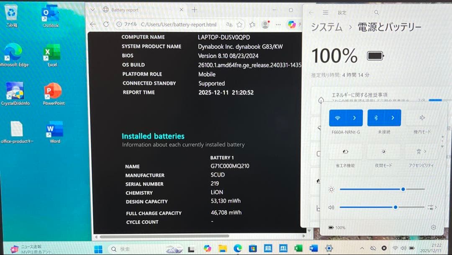Open the search in the Settings app

376,13
